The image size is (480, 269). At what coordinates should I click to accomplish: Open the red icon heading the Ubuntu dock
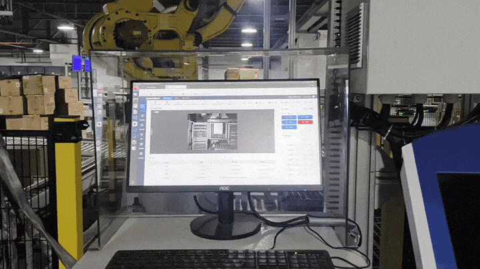(136, 89)
